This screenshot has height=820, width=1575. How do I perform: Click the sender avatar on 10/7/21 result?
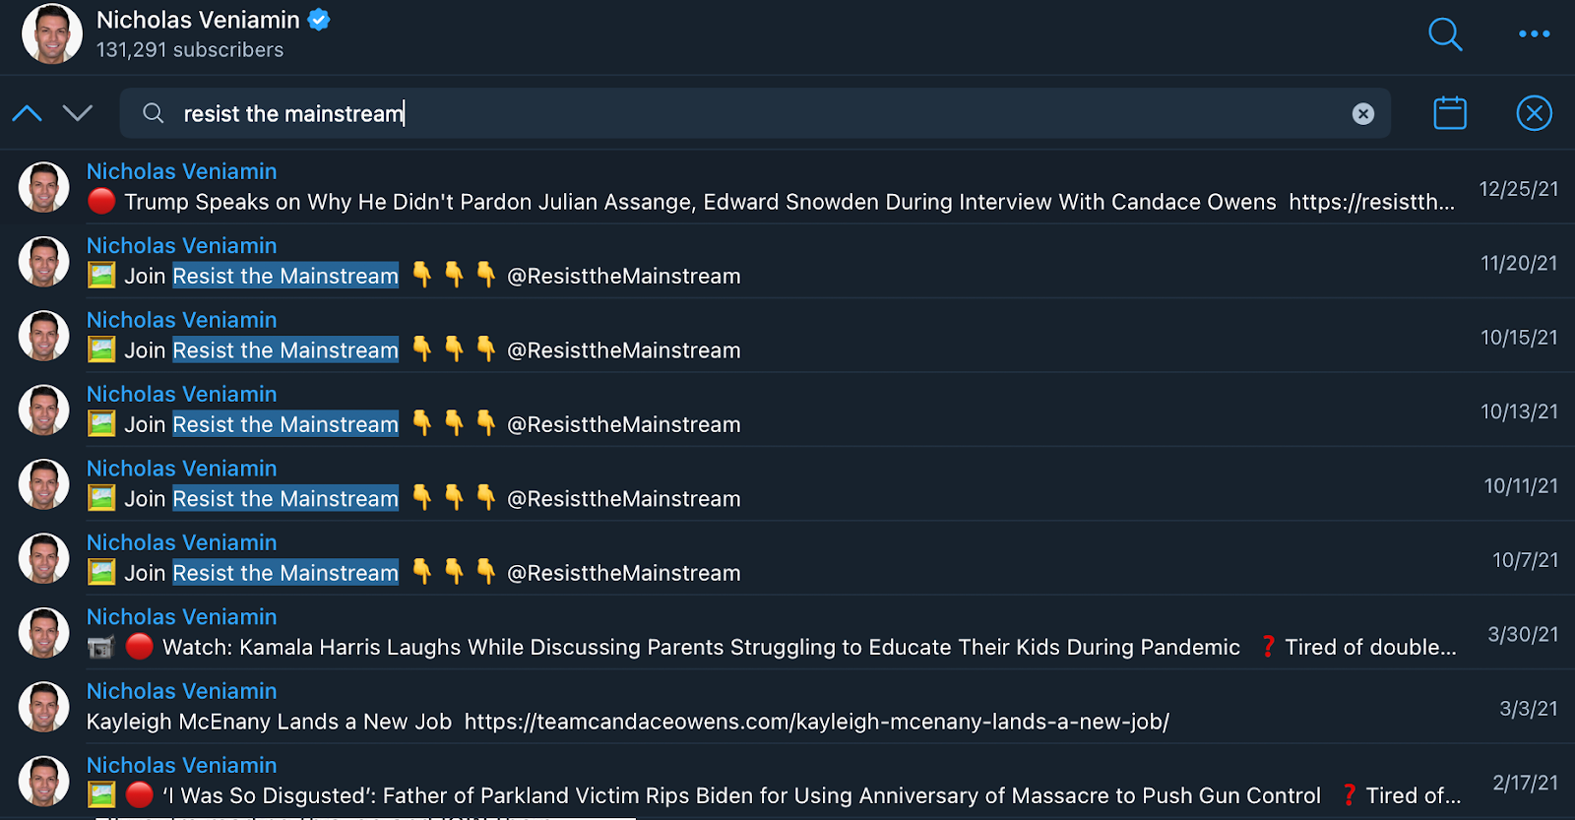pos(44,559)
